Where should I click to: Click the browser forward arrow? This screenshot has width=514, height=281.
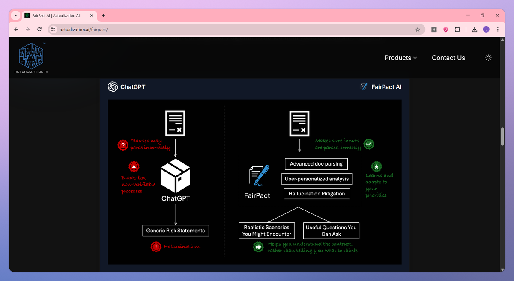coord(28,30)
